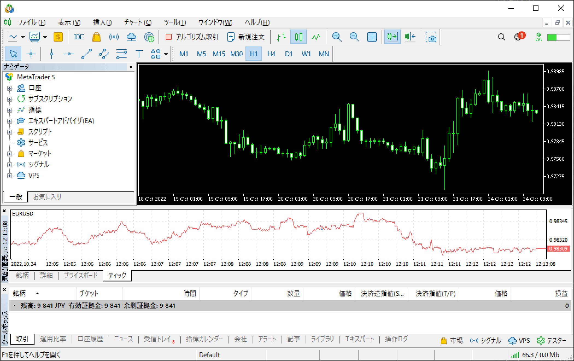Open the 受信トレイ inbox tab
This screenshot has width=574, height=361.
click(x=159, y=339)
